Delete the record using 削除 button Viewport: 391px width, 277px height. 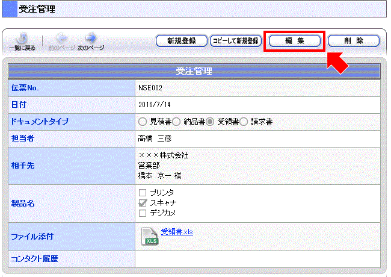354,41
